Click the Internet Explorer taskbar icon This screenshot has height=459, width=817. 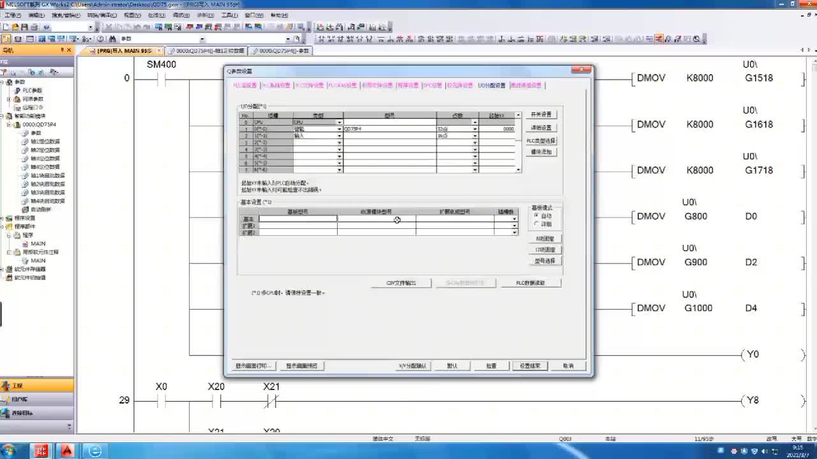click(94, 451)
